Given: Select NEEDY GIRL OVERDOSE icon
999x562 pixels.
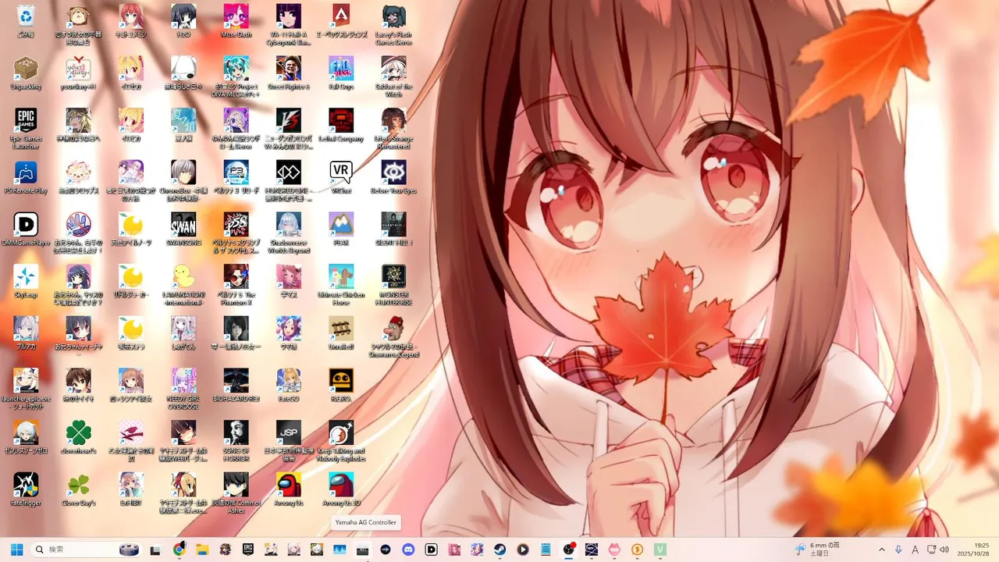Looking at the screenshot, I should coord(183,381).
